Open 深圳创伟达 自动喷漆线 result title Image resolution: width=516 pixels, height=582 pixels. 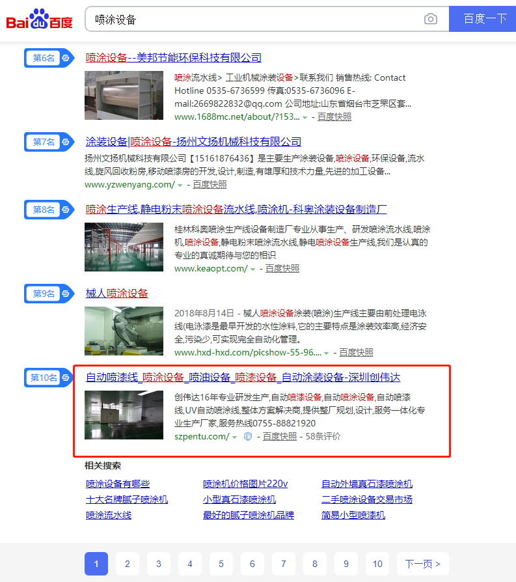[x=243, y=377]
